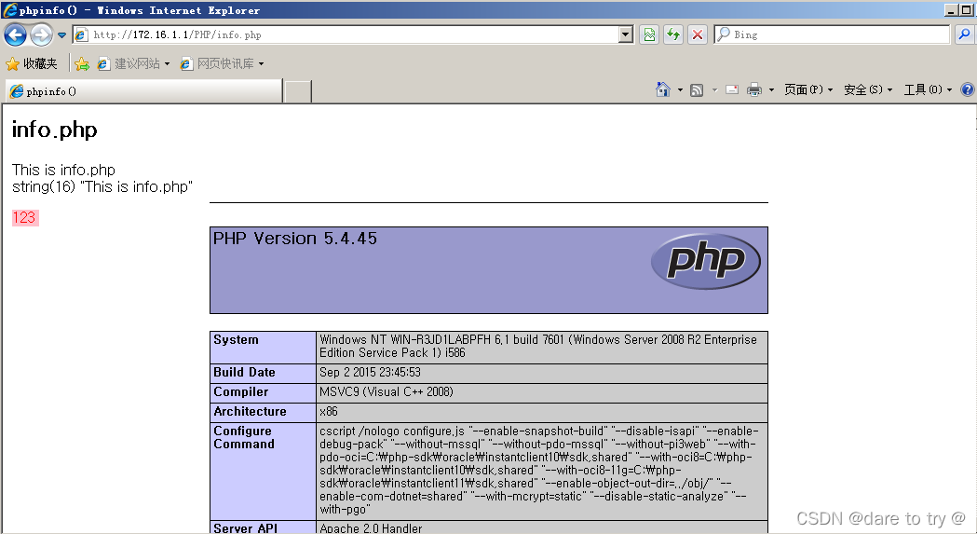The width and height of the screenshot is (977, 534).
Task: Open the Favorites star (收藏夹)
Action: pos(31,63)
